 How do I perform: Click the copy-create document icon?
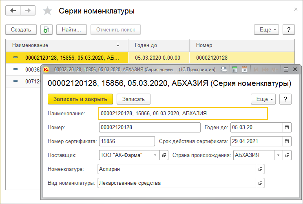pos(46,29)
